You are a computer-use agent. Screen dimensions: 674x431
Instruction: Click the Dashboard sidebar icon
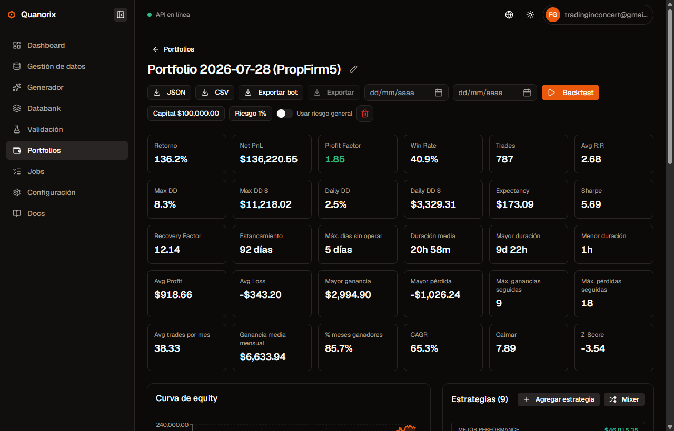[17, 45]
